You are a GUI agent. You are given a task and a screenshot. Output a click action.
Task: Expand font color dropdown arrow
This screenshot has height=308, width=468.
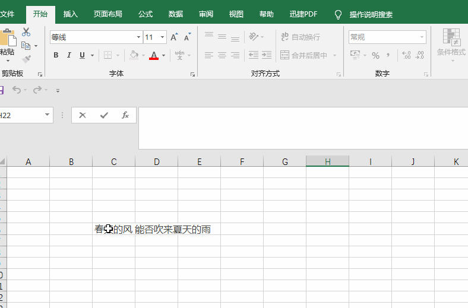point(163,55)
